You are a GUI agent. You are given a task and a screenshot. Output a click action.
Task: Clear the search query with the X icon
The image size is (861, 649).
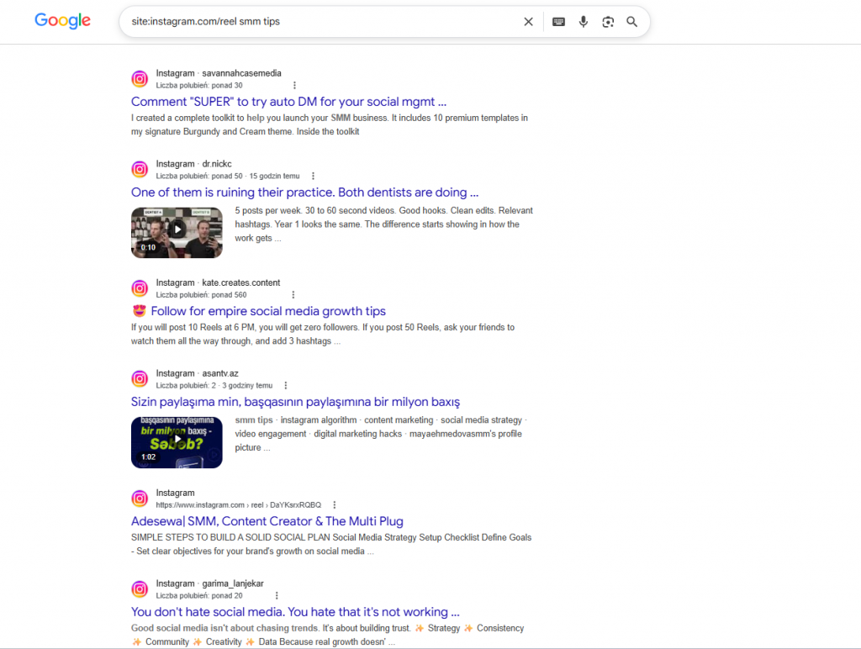[528, 21]
